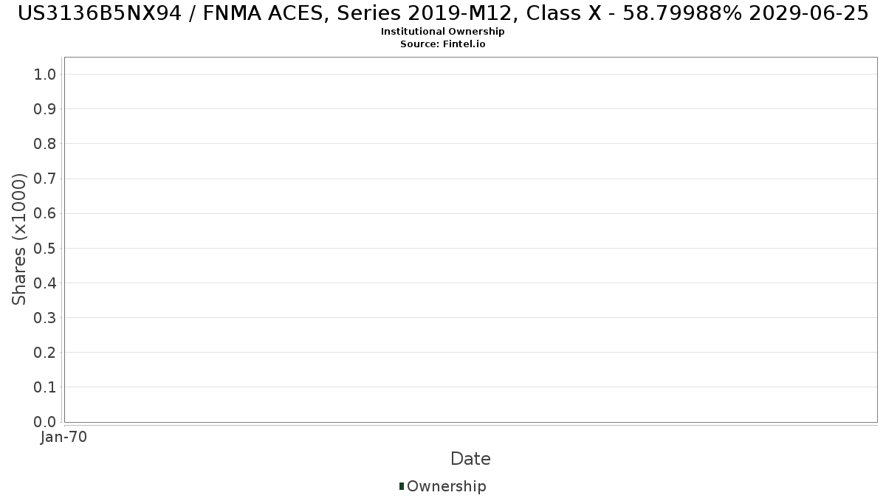Click the Jan-70 x-axis tick label

coord(64,437)
